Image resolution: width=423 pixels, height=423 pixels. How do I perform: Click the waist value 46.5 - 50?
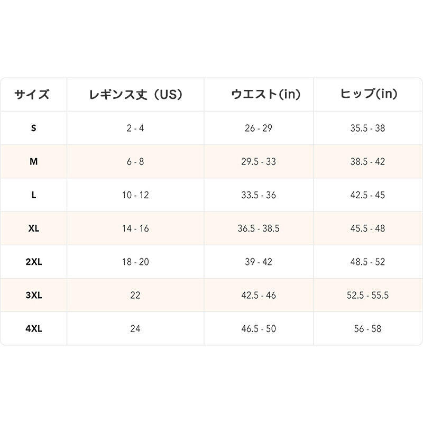[x=259, y=328]
